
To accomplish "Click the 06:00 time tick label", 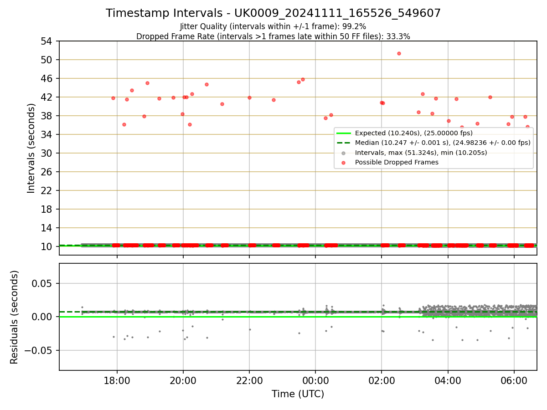I will (514, 380).
